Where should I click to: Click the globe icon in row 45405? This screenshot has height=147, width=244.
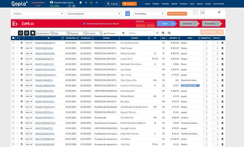21,80
